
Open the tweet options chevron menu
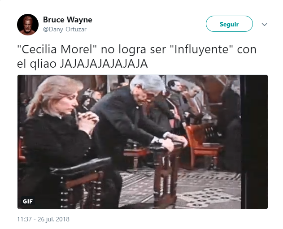[x=264, y=24]
